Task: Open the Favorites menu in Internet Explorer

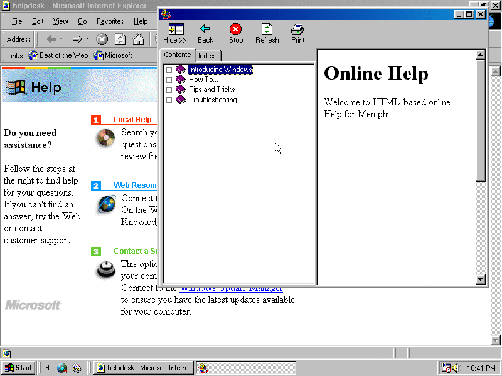Action: point(110,21)
